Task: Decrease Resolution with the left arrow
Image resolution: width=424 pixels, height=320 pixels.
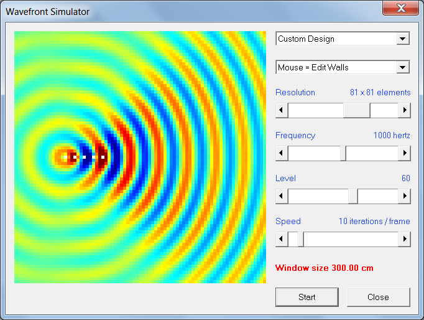Action: coord(282,110)
